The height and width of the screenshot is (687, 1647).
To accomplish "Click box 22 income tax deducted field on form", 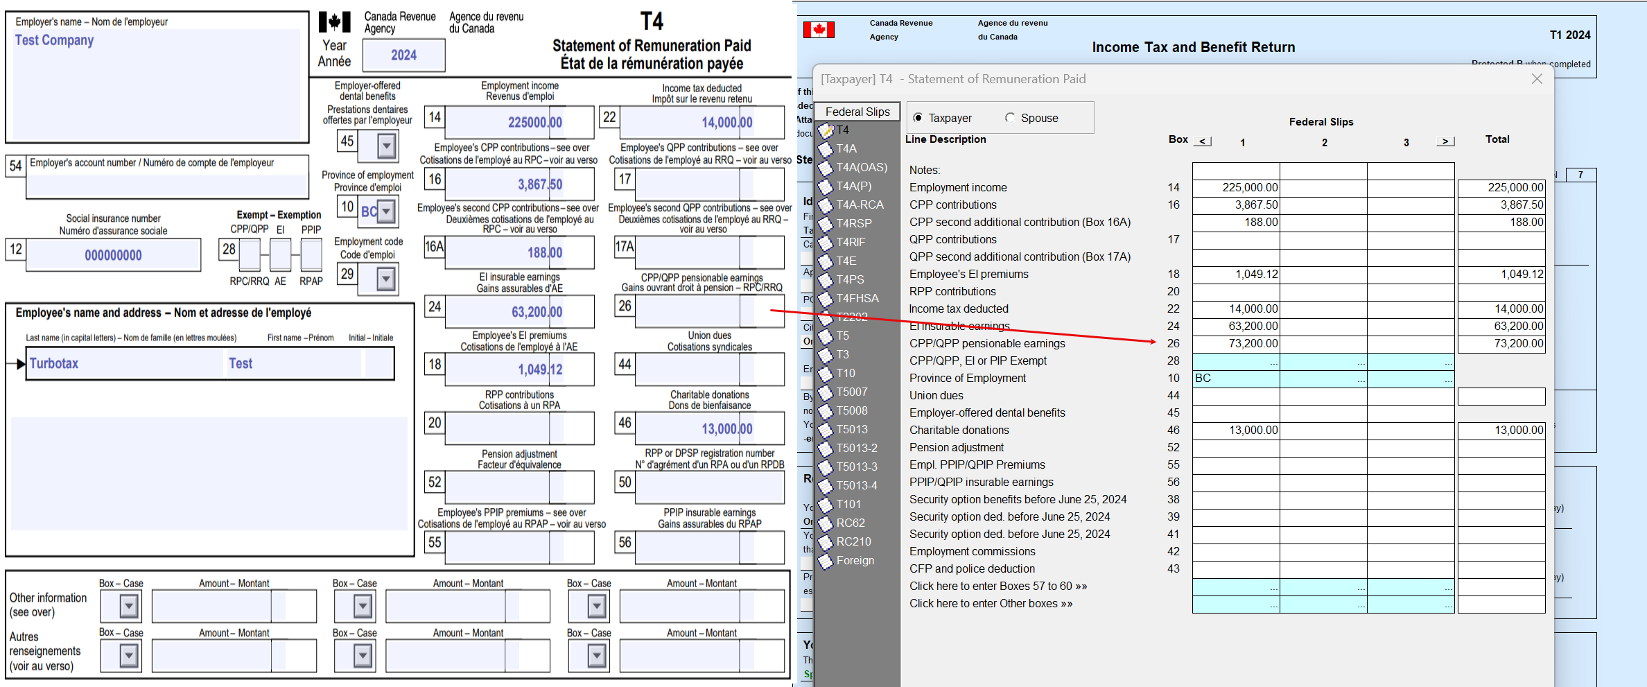I will 702,123.
